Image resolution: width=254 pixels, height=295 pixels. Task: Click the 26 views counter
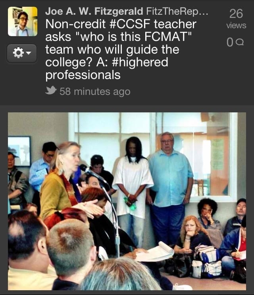pos(236,14)
